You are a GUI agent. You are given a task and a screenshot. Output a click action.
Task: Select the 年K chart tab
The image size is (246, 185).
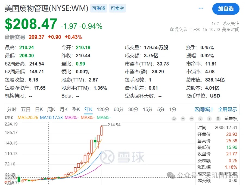[88, 109]
